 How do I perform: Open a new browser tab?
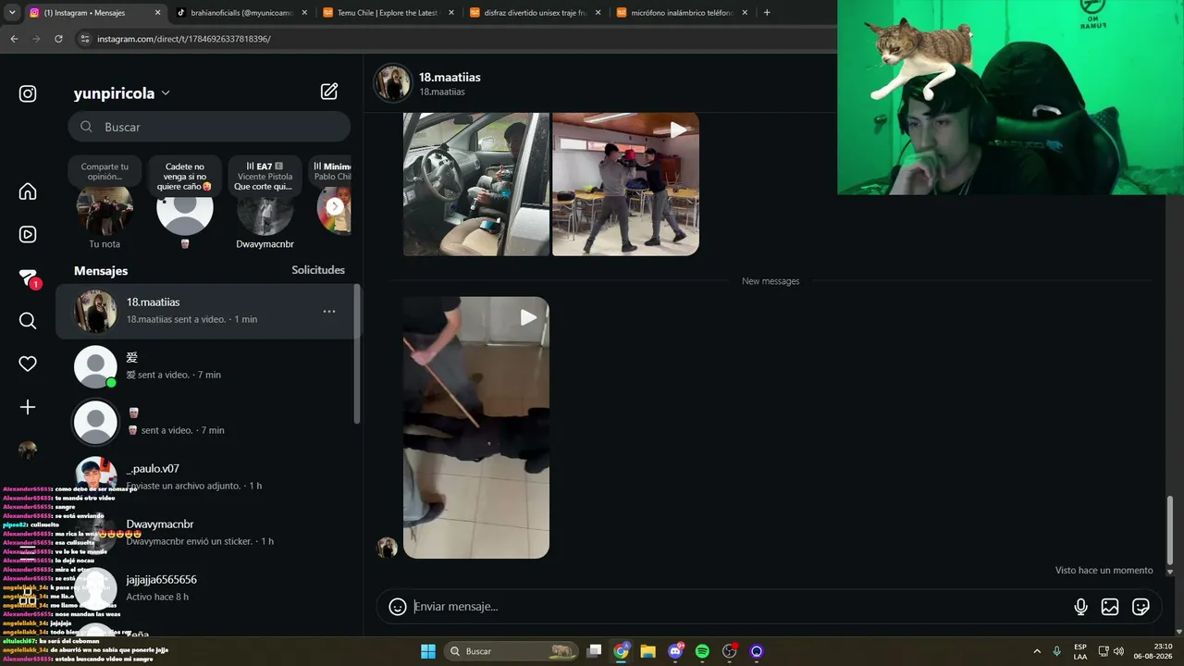767,13
